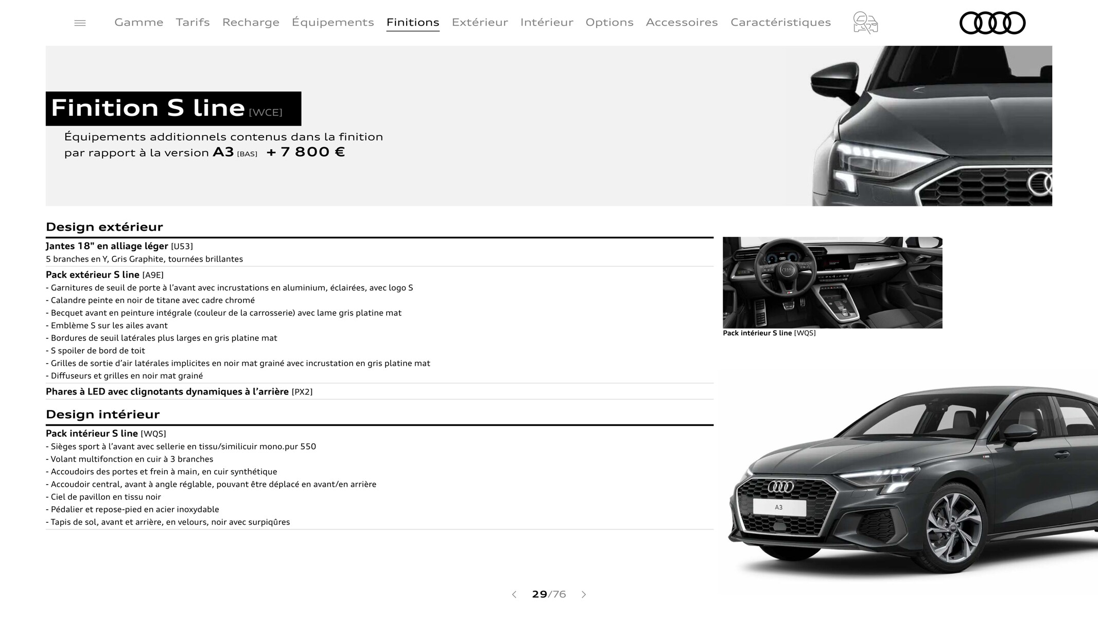Click the [WCE] code next to the title

tap(266, 112)
